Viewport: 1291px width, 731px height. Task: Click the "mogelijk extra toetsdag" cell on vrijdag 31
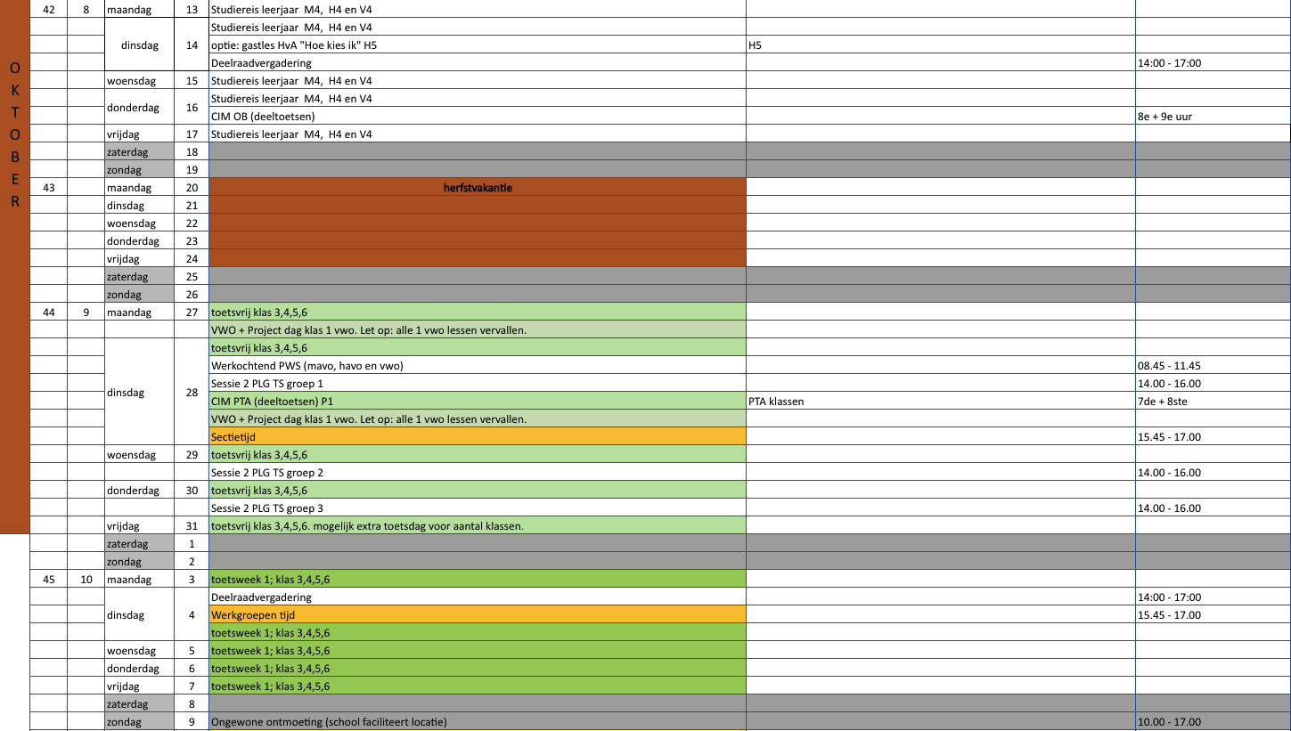(478, 526)
